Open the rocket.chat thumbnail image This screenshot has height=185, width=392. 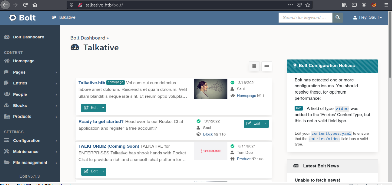point(211,151)
